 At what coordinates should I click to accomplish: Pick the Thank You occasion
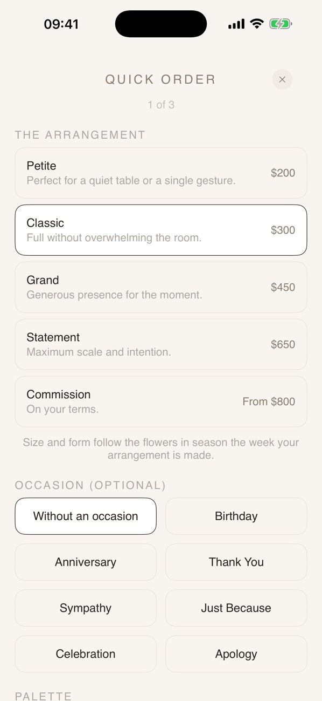click(x=236, y=562)
